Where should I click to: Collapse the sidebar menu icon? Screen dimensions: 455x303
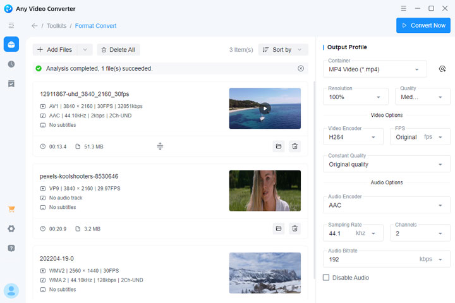(11, 25)
